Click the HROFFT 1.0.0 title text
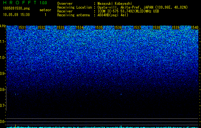 [25, 3]
